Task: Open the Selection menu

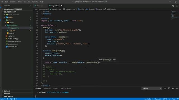Action: [x=13, y=2]
